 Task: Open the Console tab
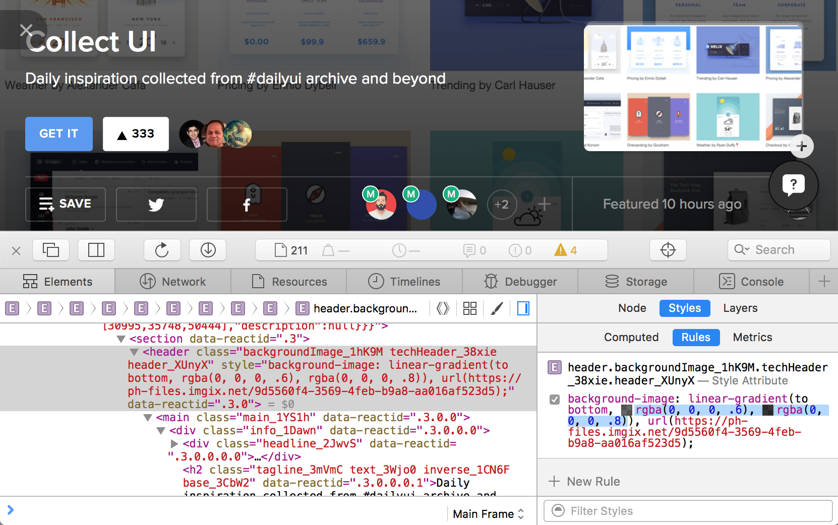(752, 282)
